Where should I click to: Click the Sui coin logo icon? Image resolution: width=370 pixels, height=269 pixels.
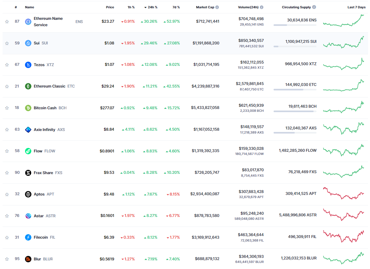tap(28, 43)
